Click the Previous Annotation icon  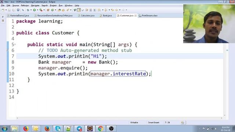pyautogui.click(x=106, y=10)
